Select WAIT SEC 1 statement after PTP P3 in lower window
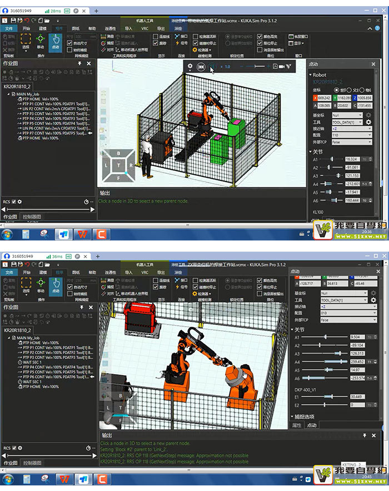 click(x=29, y=362)
